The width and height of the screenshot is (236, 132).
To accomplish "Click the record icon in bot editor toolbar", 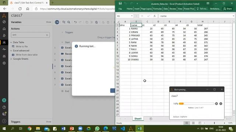I will point(57,22).
